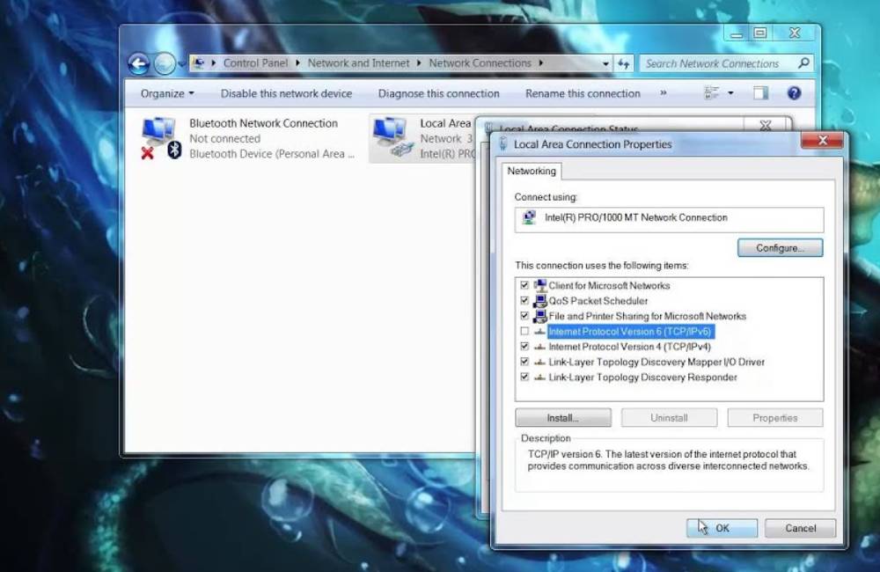880x572 pixels.
Task: Click the Change your view icon
Action: pos(712,93)
